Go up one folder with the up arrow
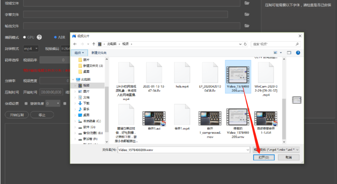 [94, 44]
